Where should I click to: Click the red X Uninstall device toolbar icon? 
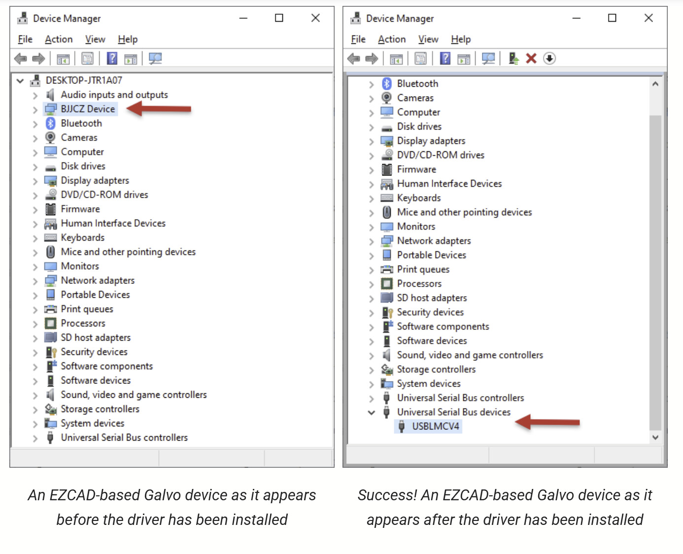coord(531,59)
